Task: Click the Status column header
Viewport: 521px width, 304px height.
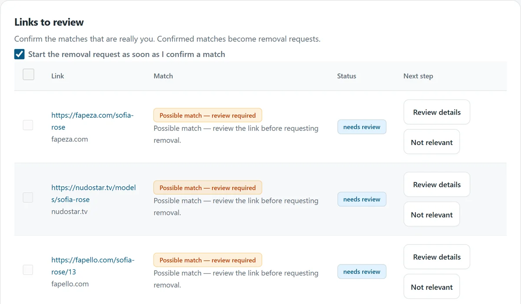Action: 346,76
